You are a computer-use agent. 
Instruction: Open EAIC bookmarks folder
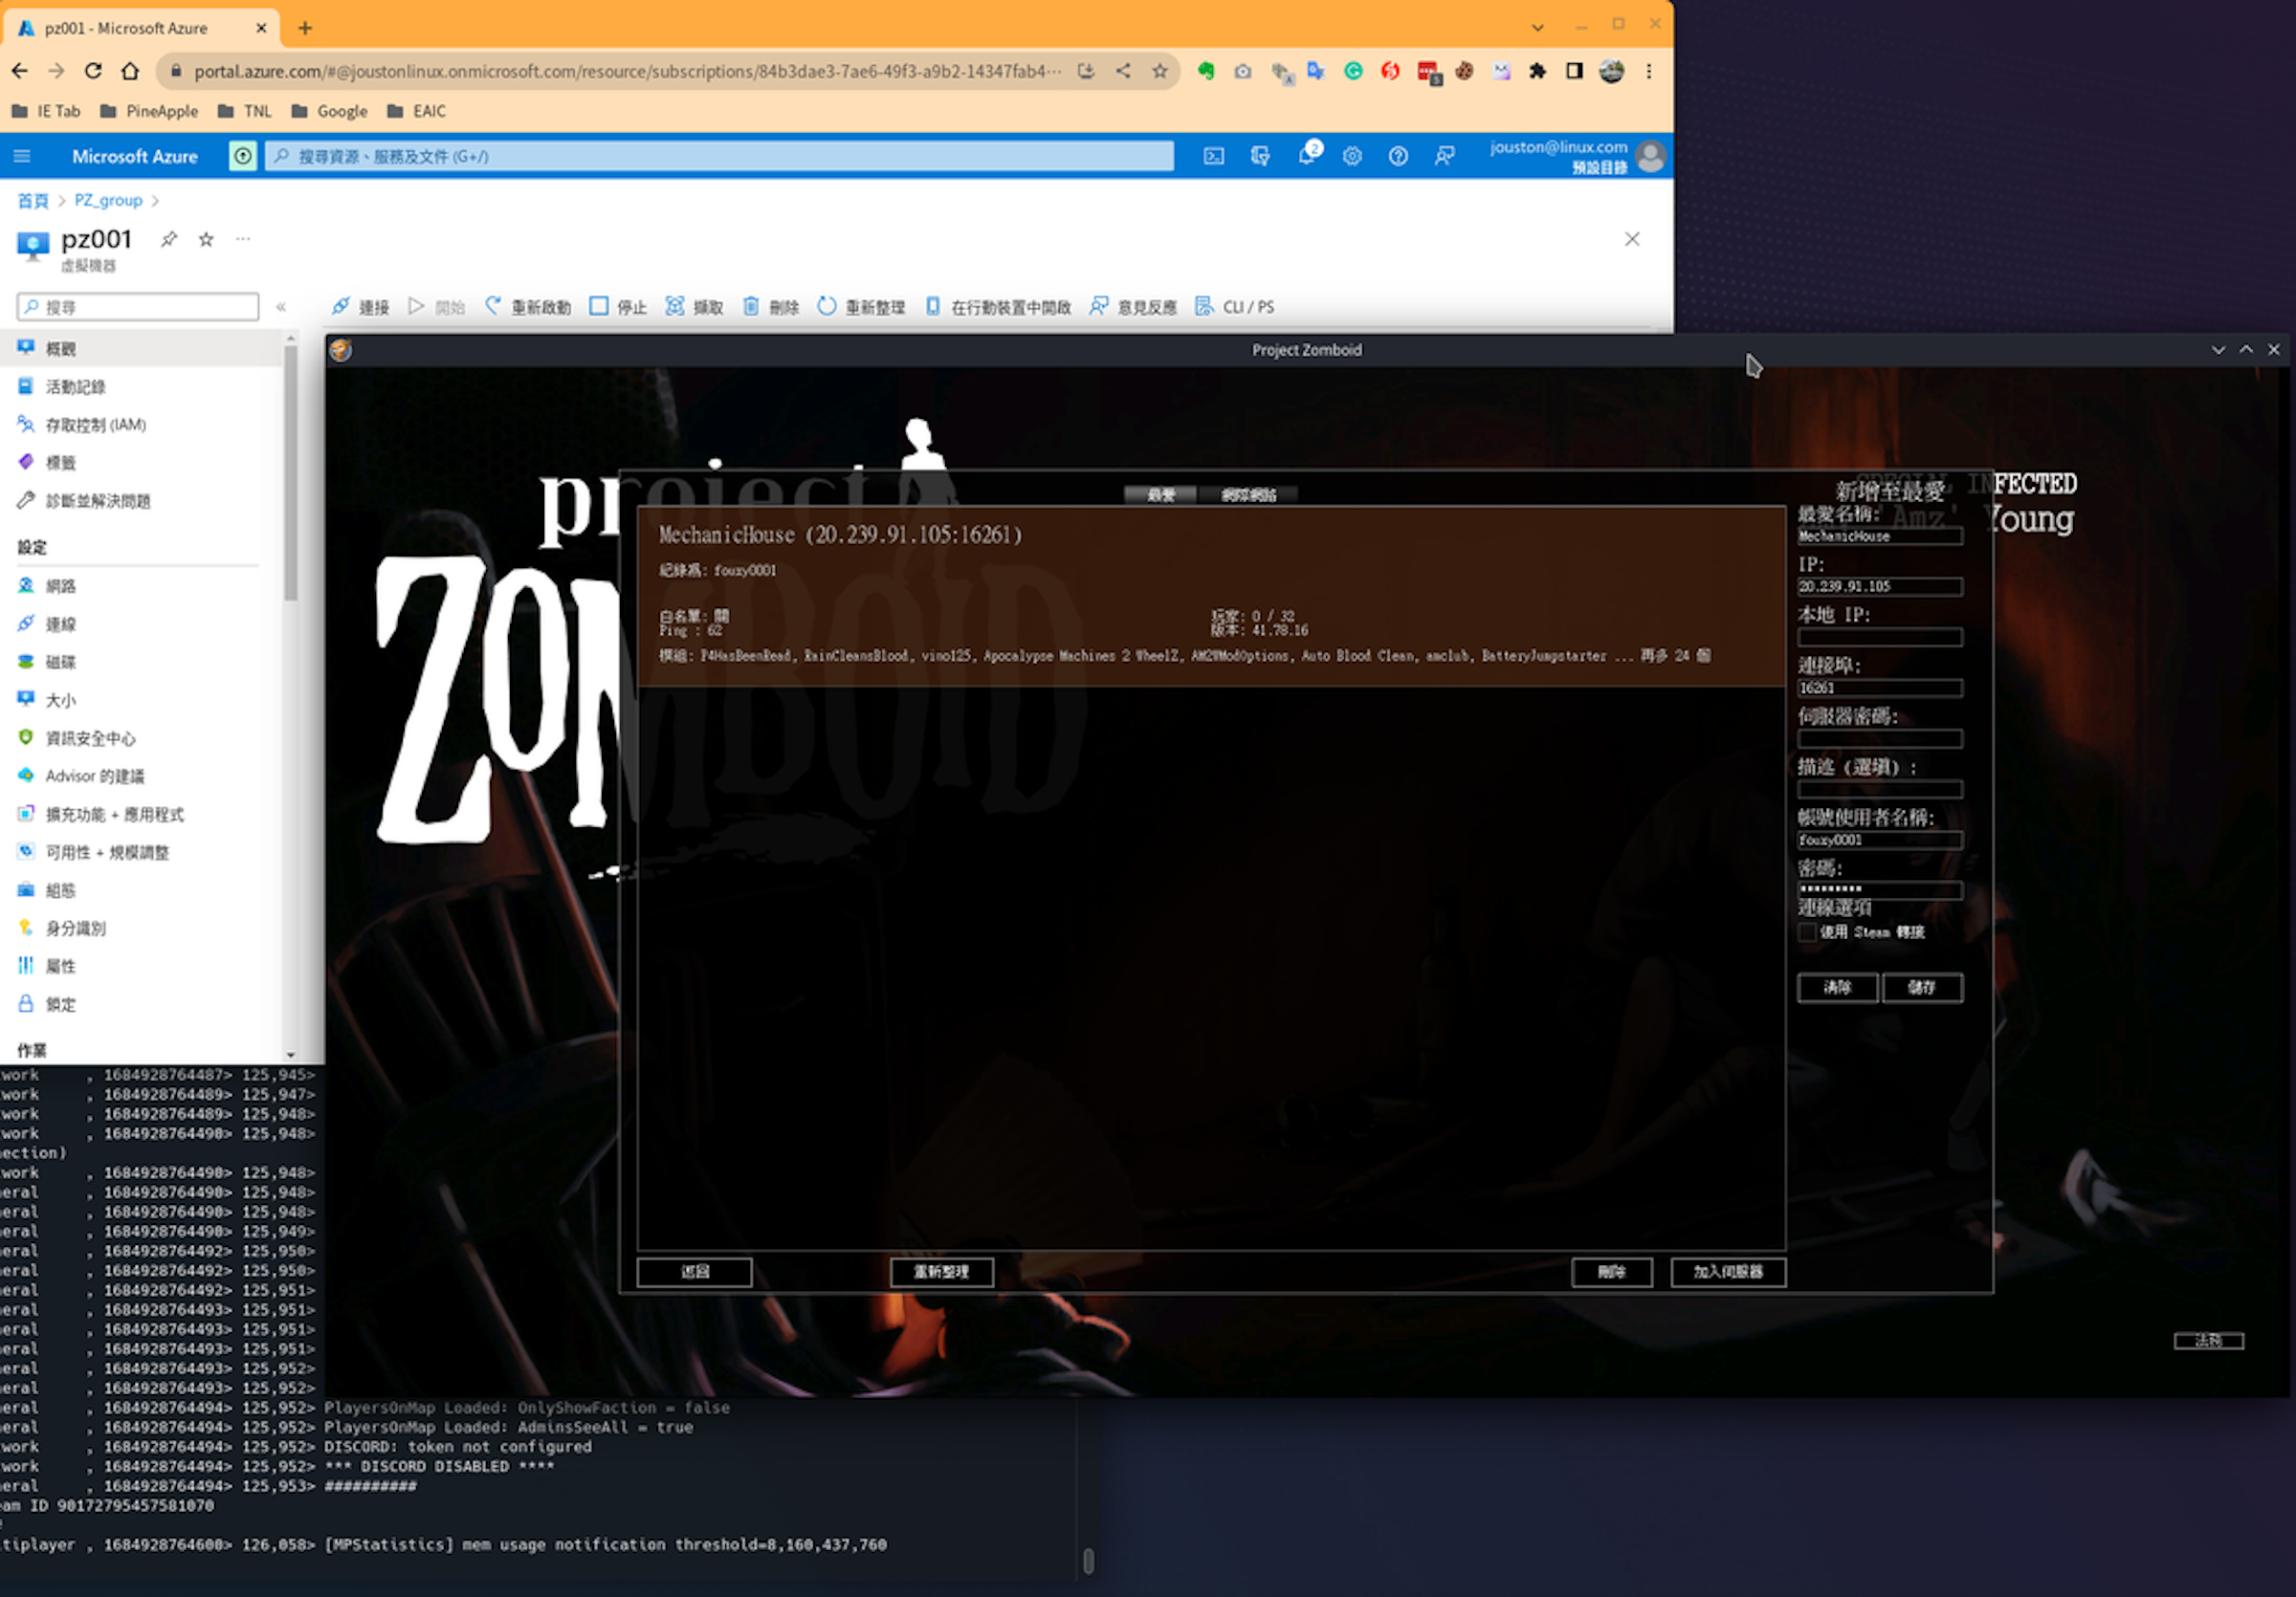[x=416, y=111]
